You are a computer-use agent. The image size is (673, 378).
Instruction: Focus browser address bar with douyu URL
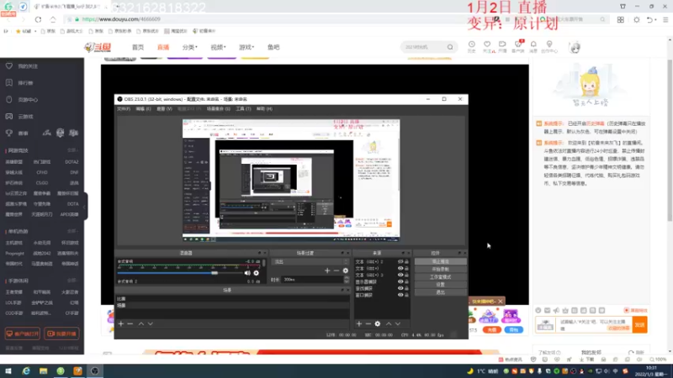click(x=121, y=19)
